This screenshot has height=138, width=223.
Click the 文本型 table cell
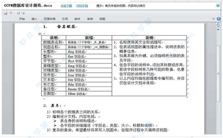point(54,80)
